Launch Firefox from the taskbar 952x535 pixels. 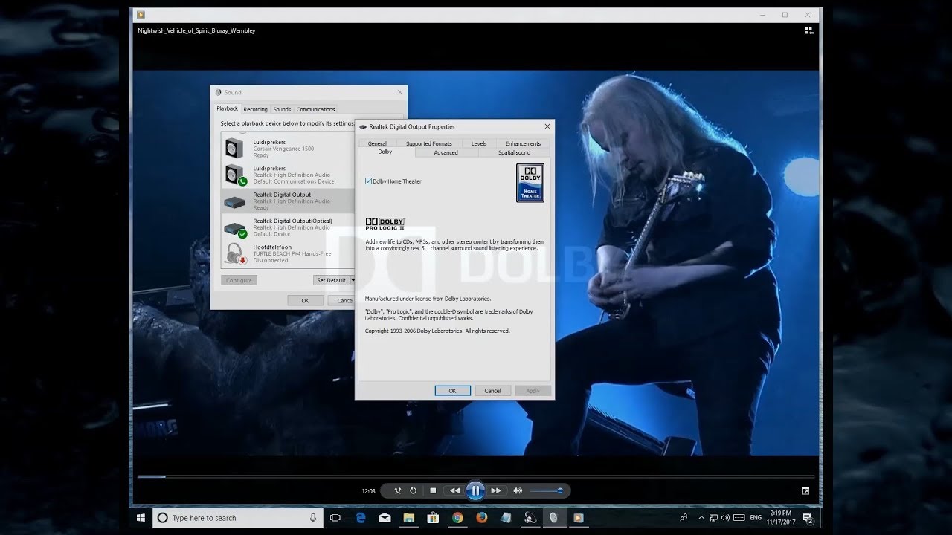tap(481, 517)
